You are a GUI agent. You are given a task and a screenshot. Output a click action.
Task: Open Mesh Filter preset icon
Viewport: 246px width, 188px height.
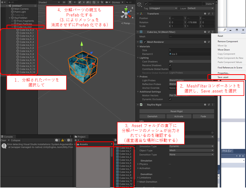tap(209, 32)
